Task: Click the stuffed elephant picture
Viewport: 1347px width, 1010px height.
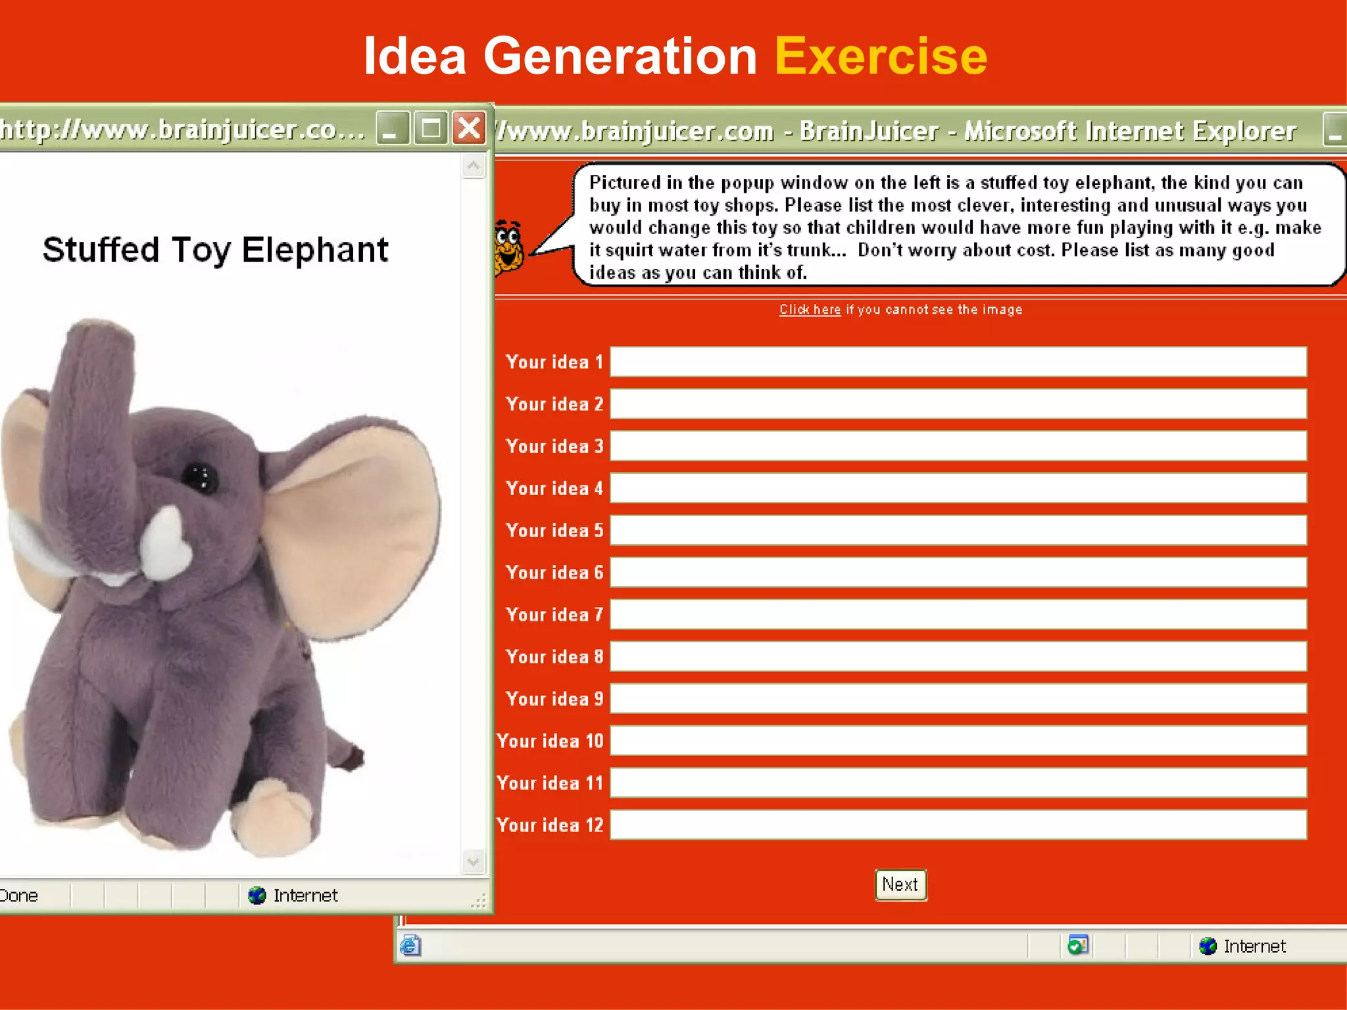Action: (x=220, y=589)
